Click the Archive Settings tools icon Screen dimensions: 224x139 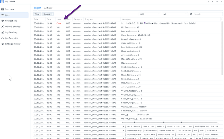pos(3,27)
